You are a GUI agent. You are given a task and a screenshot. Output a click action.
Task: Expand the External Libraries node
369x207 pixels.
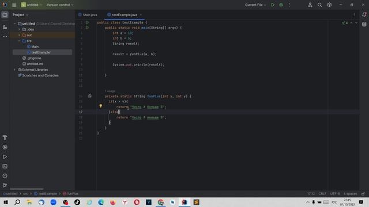pyautogui.click(x=14, y=70)
